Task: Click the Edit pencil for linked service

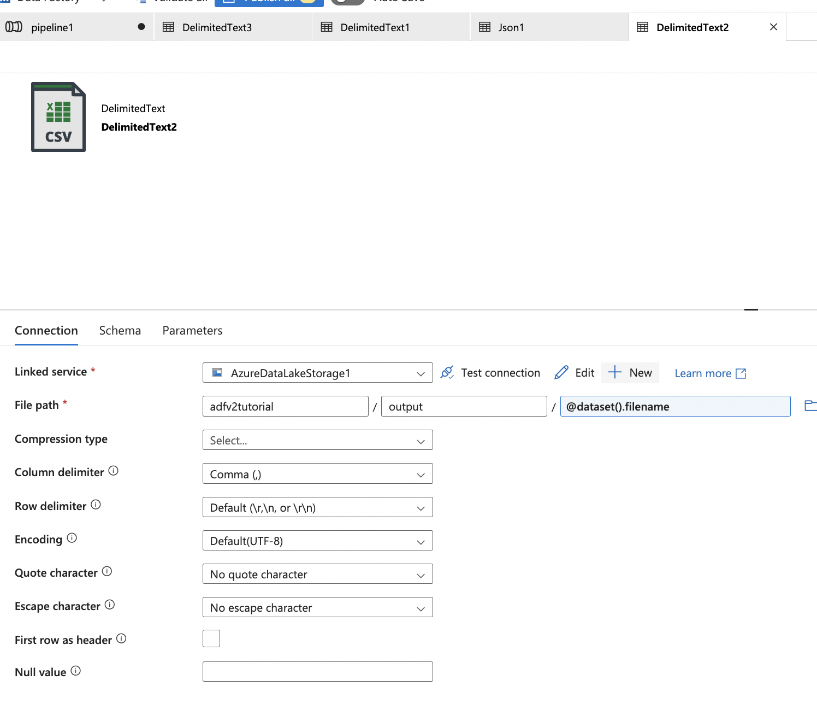Action: point(561,372)
